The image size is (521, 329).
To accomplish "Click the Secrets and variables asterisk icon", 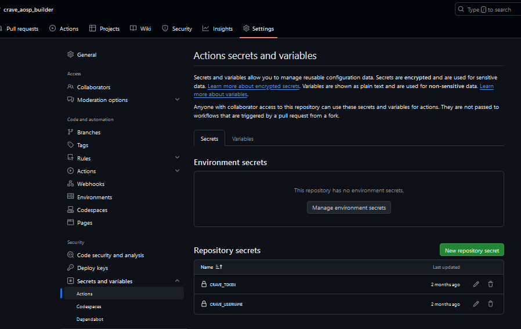I will [70, 281].
